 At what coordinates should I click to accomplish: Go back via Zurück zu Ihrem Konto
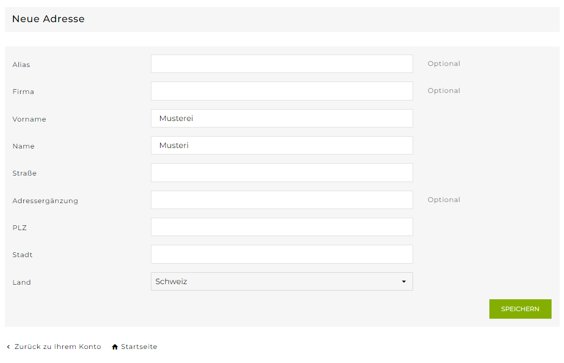click(57, 347)
